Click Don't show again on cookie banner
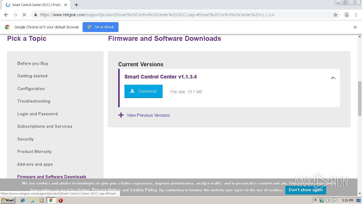The width and height of the screenshot is (362, 204). [x=306, y=190]
